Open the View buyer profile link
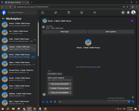Image resolution: width=139 pixels, height=111 pixels. [x=95, y=67]
